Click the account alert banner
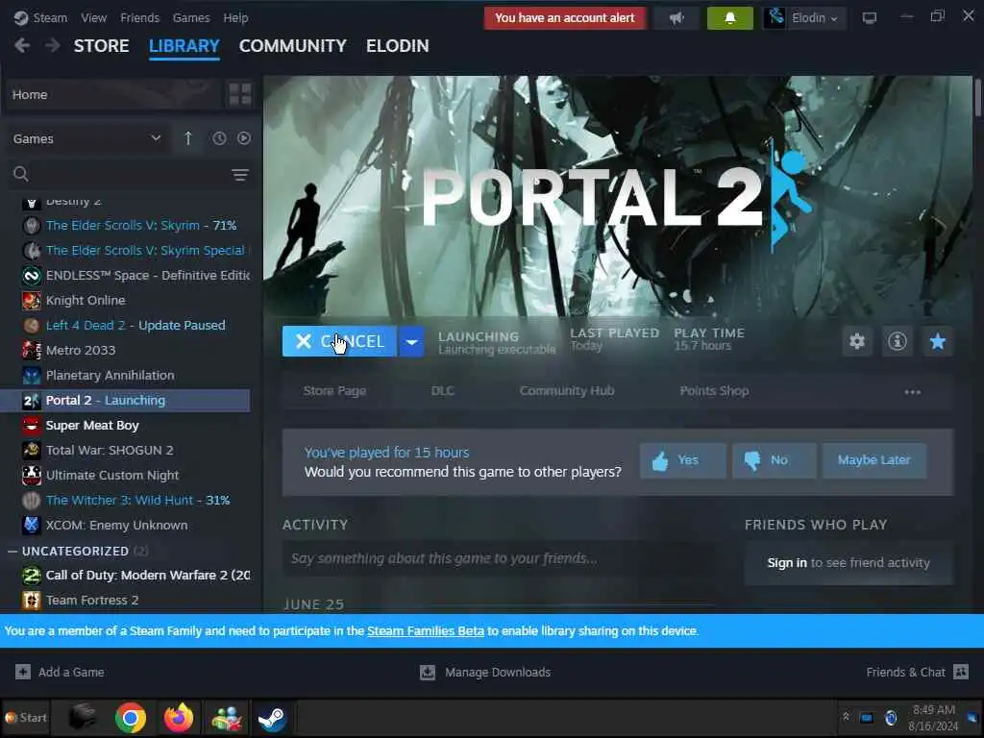This screenshot has height=738, width=984. (565, 17)
